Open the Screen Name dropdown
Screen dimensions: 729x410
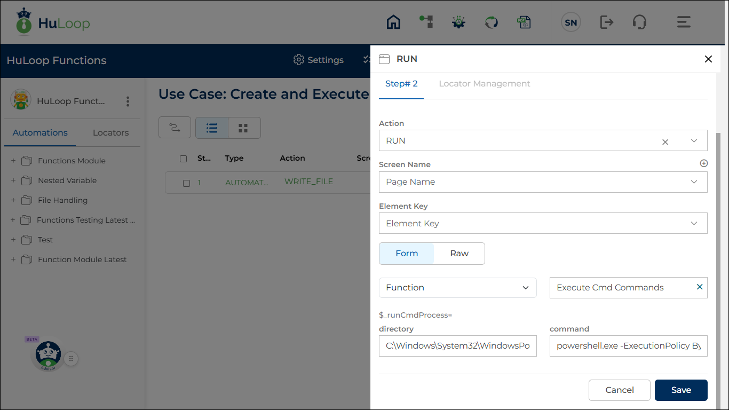[543, 182]
